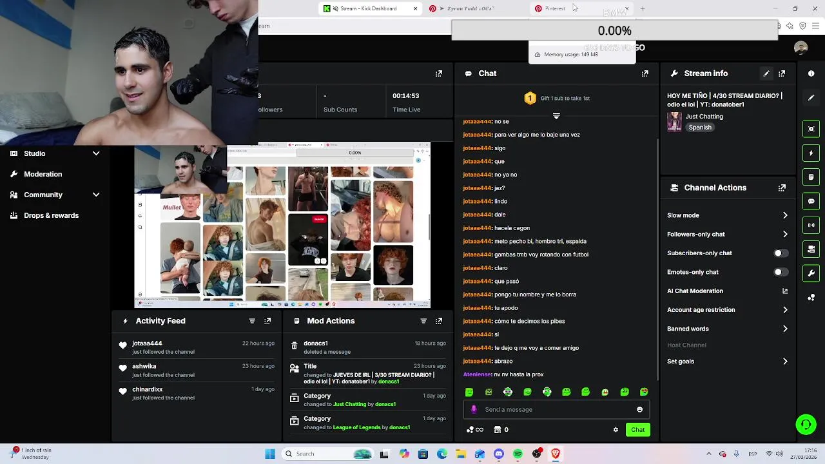Toggle the wrench stream info widget
This screenshot has width=825, height=464.
pos(811,273)
